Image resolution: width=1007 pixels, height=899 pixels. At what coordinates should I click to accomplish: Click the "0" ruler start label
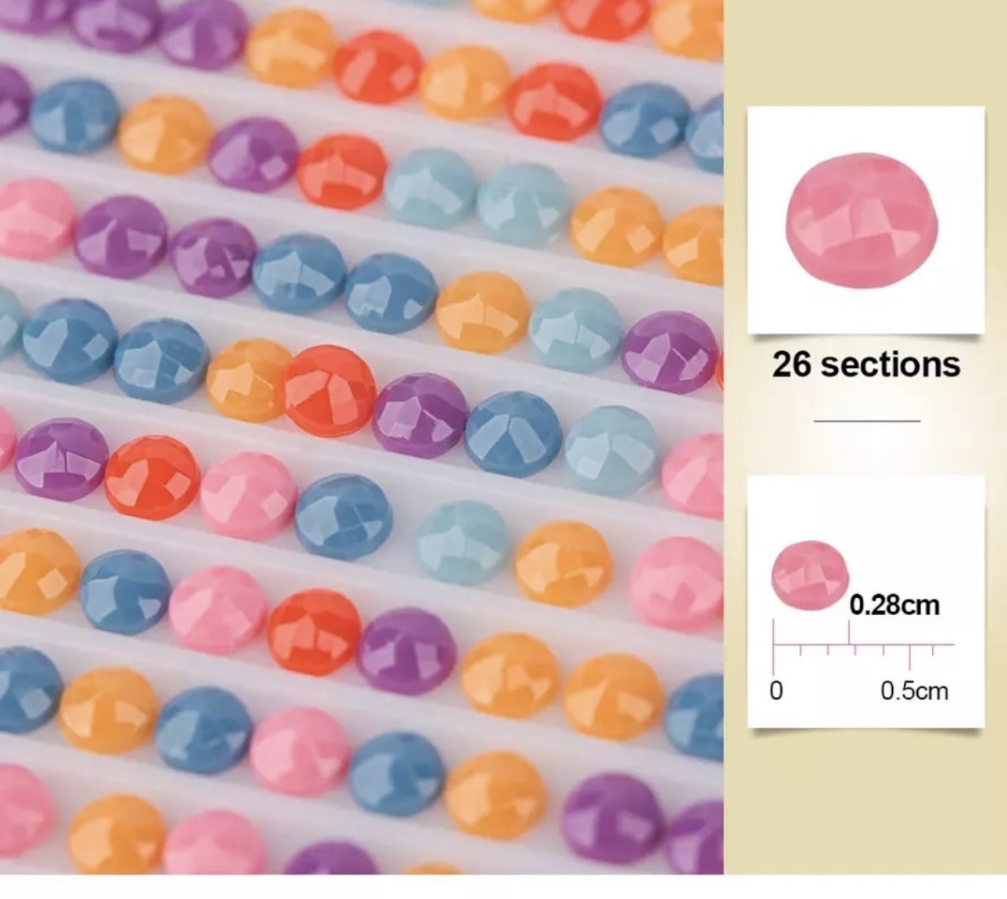(x=776, y=691)
